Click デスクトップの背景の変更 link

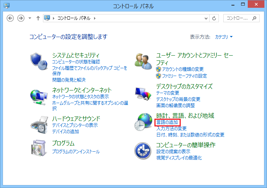pyautogui.click(x=178, y=99)
